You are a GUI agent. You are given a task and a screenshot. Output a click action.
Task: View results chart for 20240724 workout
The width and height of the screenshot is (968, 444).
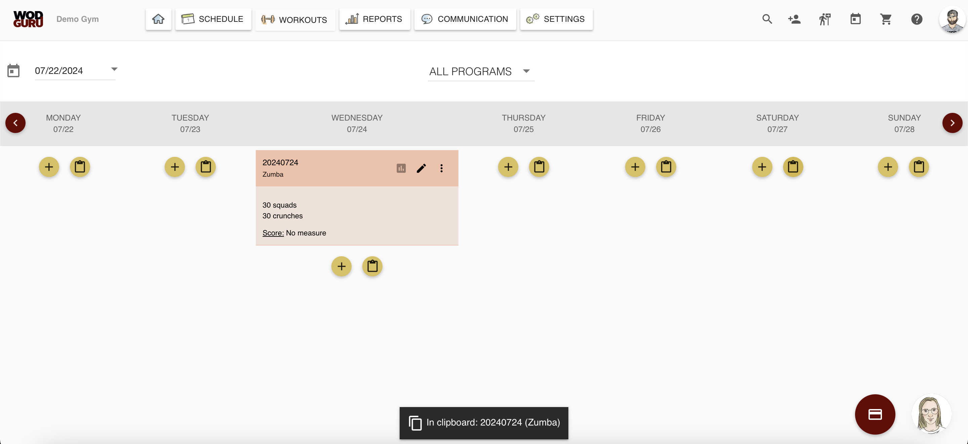click(x=401, y=168)
